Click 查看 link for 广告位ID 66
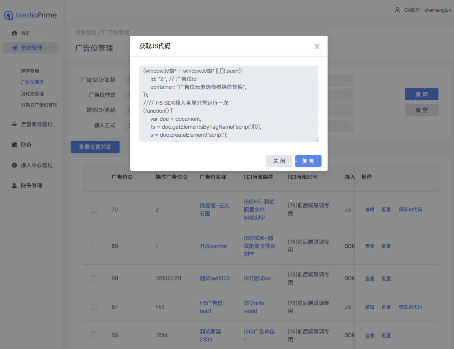454x349 pixels. point(369,336)
